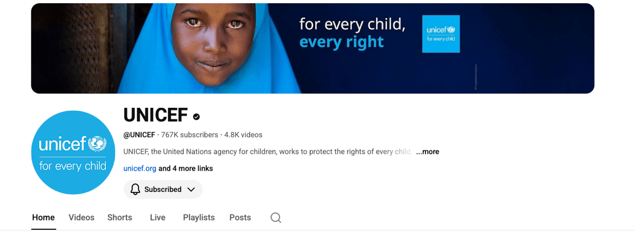Click the Subscribed button label
635x243 pixels.
(163, 190)
